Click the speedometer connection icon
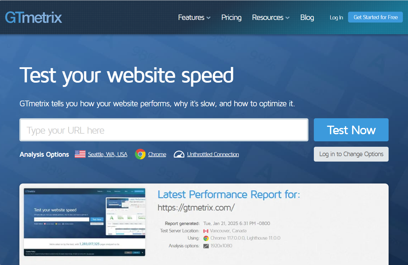 tap(179, 154)
